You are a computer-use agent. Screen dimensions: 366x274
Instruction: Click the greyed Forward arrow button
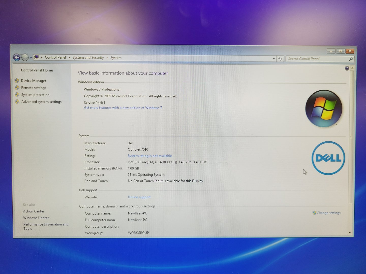pyautogui.click(x=25, y=57)
